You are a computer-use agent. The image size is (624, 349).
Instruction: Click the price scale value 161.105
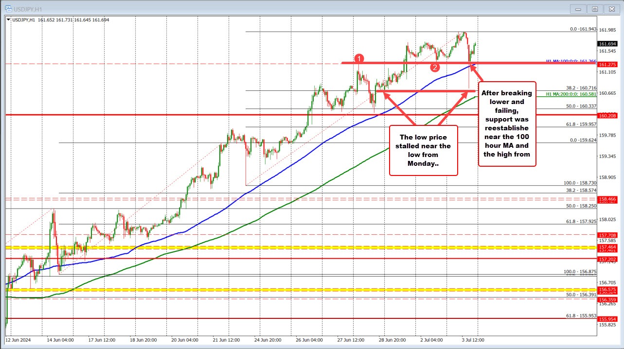(606, 72)
